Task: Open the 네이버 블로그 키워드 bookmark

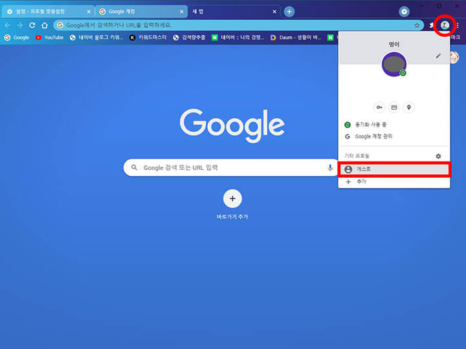Action: click(x=96, y=37)
